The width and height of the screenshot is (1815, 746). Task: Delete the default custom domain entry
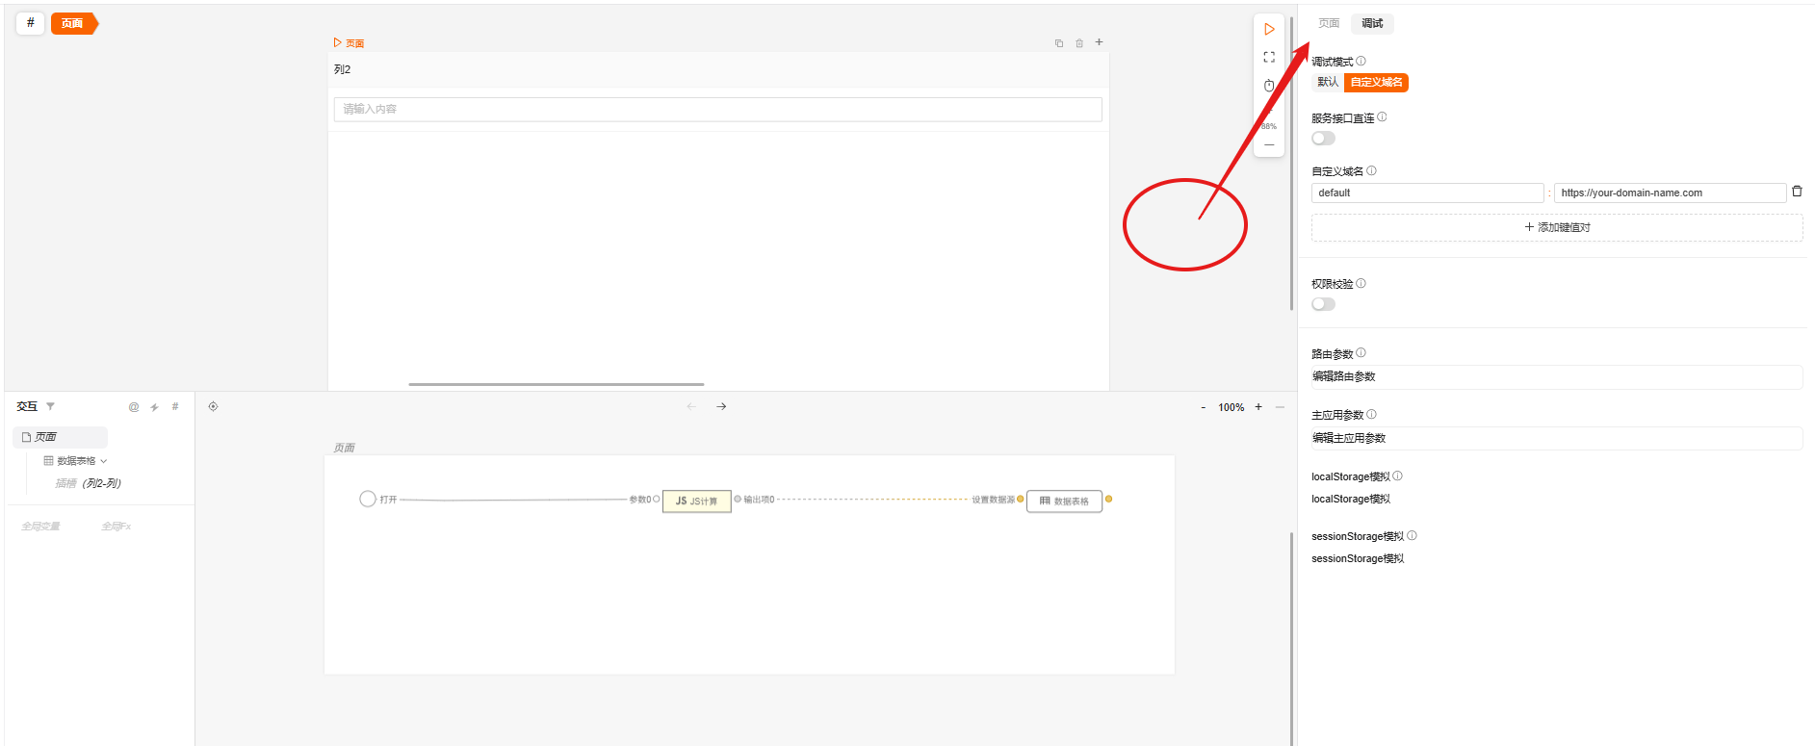[1797, 192]
